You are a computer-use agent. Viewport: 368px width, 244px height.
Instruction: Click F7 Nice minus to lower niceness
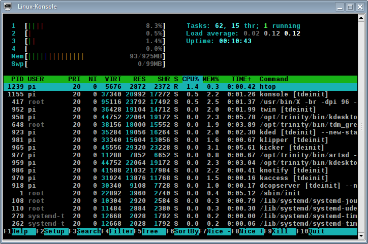pos(214,231)
